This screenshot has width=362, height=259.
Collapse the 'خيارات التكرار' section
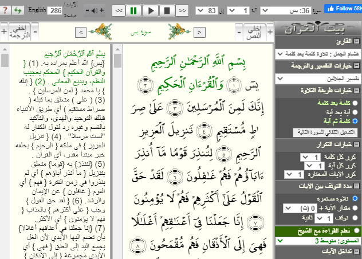[356, 146]
